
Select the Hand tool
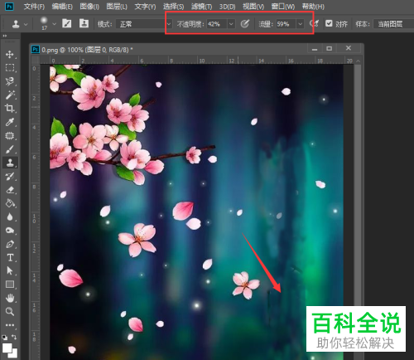10,298
